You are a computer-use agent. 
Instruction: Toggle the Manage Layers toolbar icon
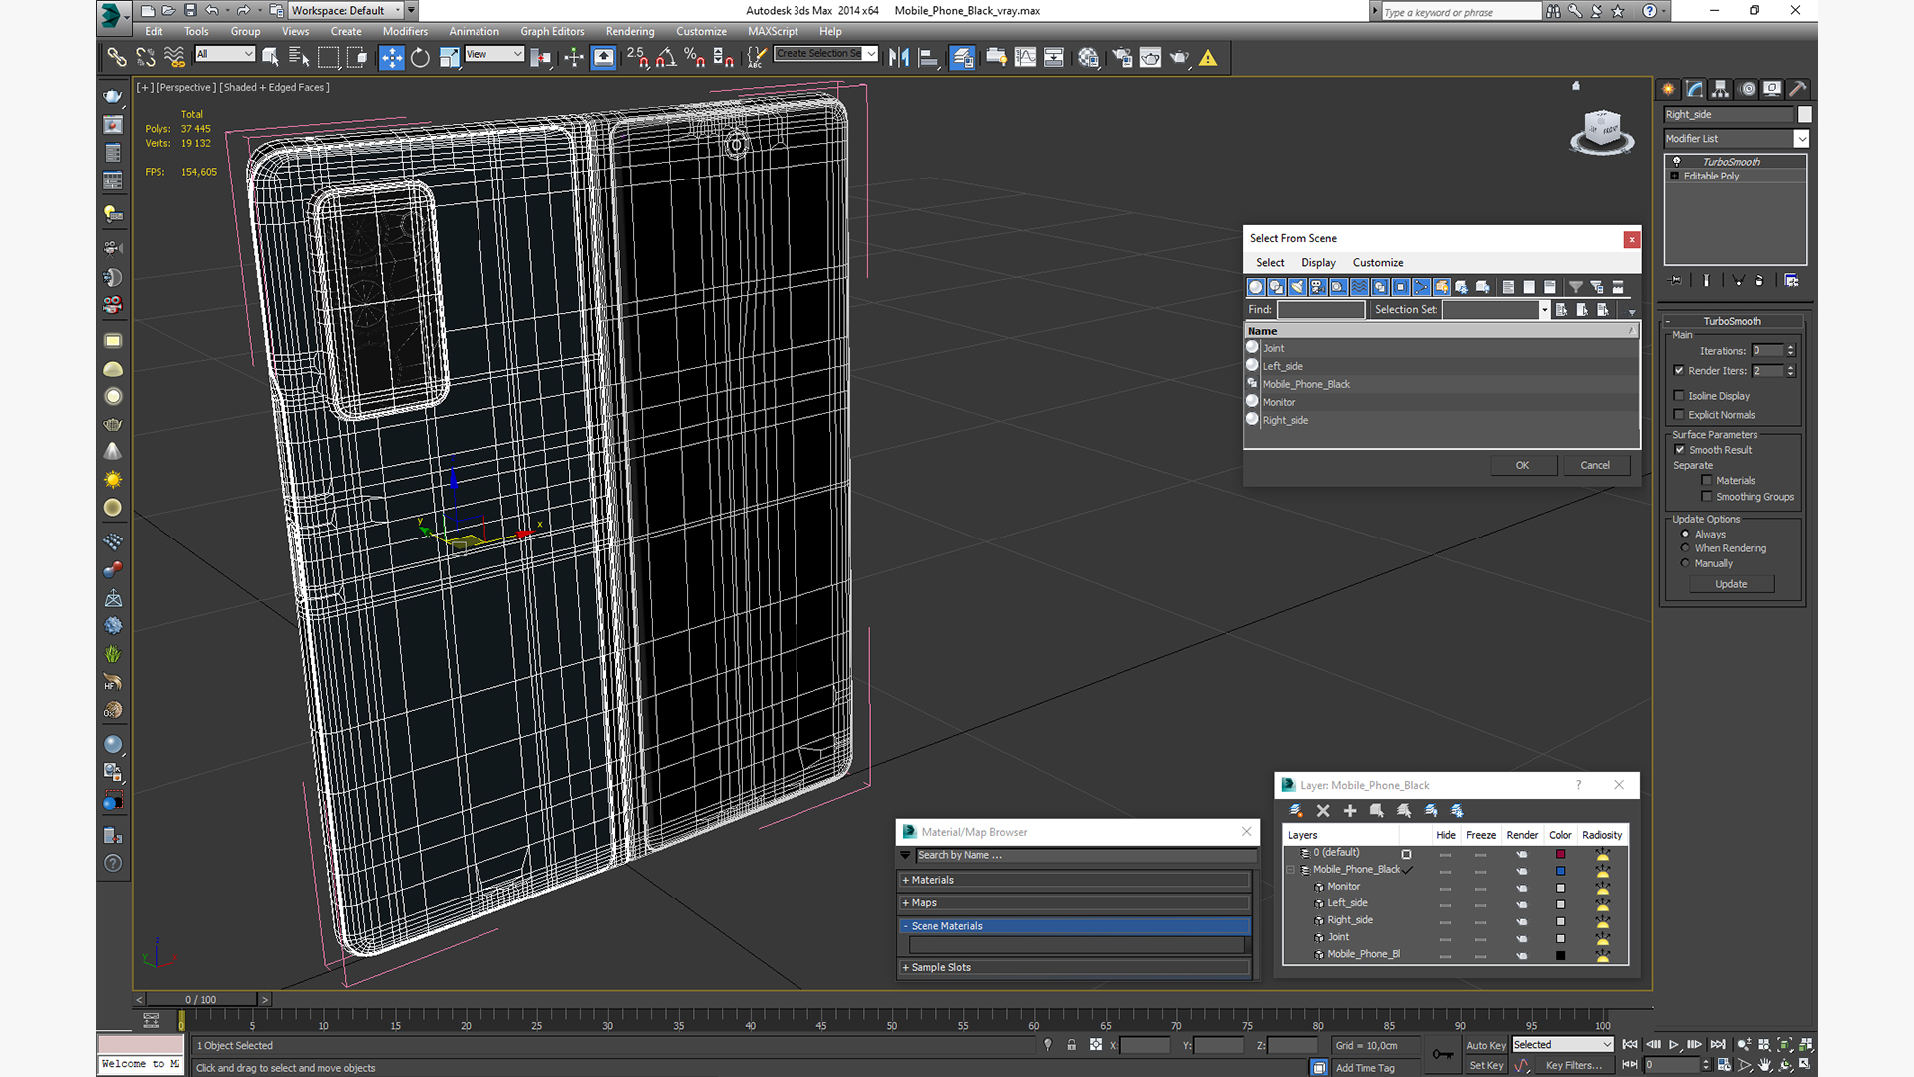click(962, 58)
